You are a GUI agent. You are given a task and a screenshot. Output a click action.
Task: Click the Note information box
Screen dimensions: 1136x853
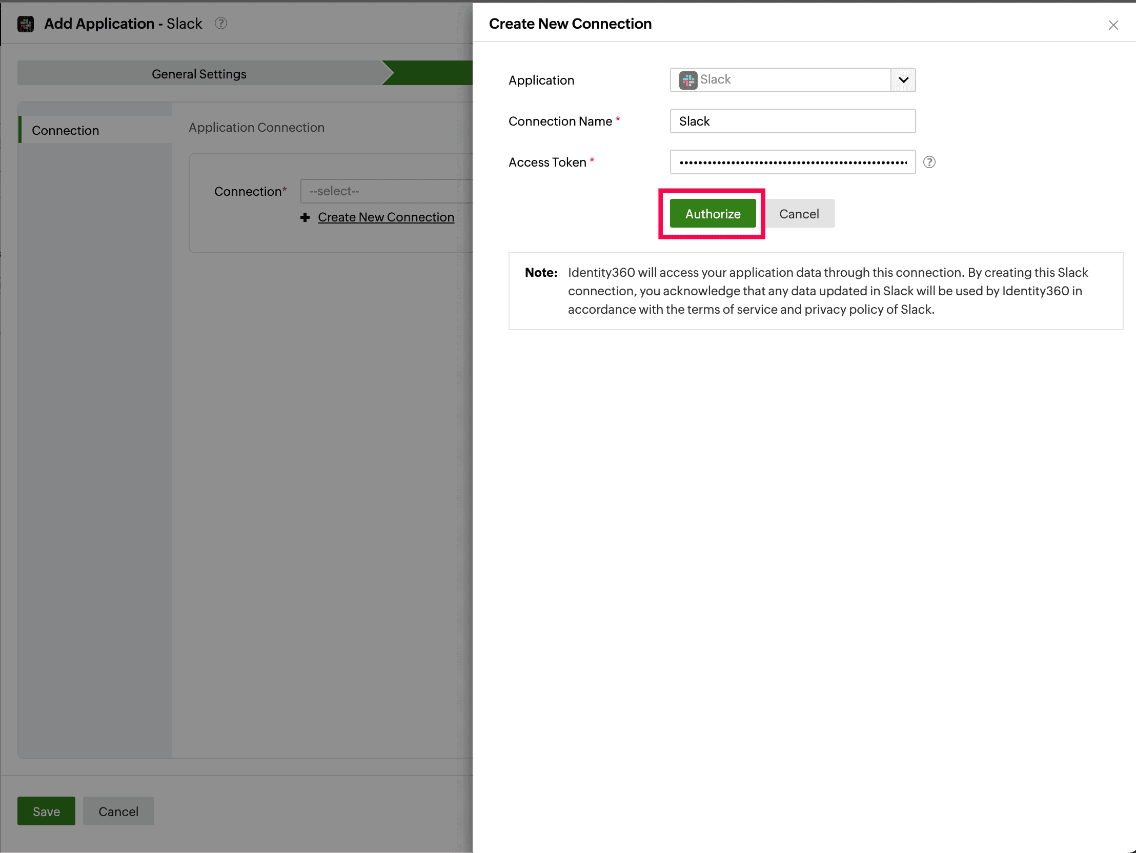click(x=815, y=291)
